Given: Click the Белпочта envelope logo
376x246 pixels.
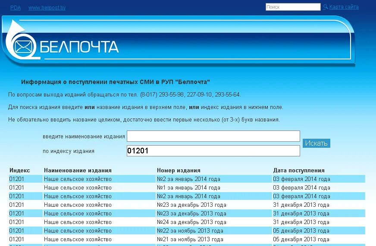Looking at the screenshot, I should [x=23, y=47].
